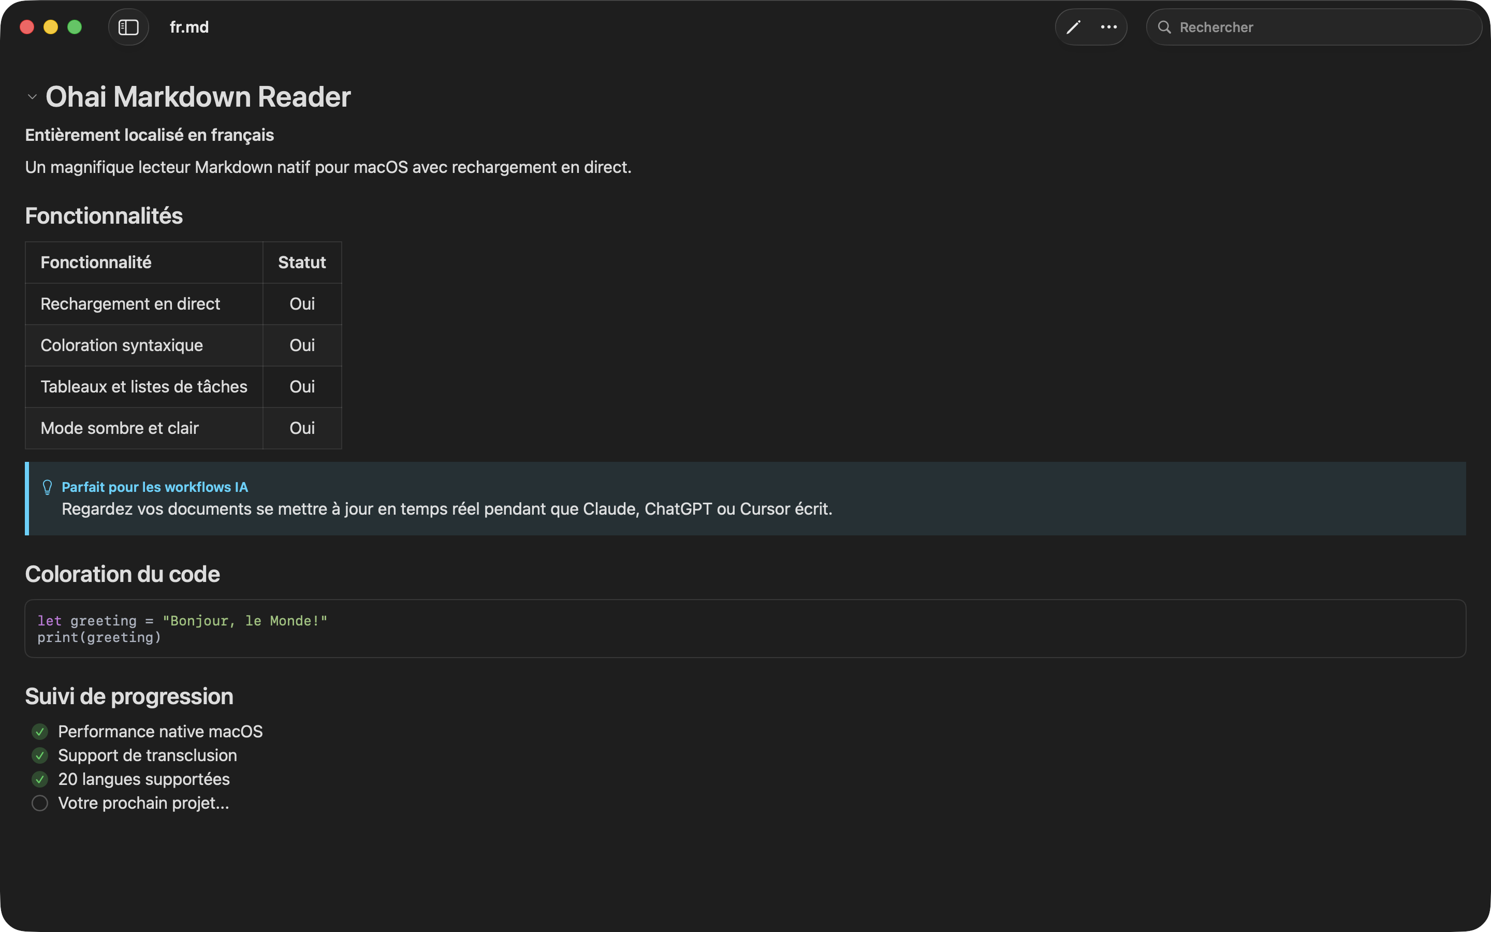Screen dimensions: 1491x932
Task: Click the magnifying glass search icon
Action: point(1164,27)
